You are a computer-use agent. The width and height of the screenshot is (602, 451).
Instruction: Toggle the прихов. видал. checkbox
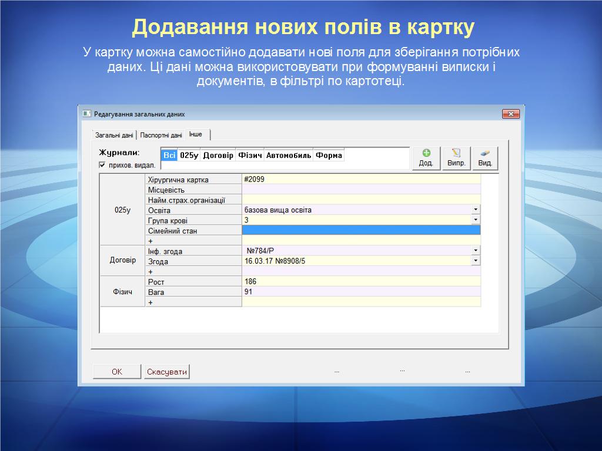[102, 166]
